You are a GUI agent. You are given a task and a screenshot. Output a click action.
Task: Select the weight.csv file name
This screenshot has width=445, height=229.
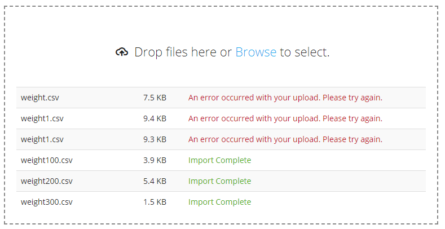pos(40,98)
